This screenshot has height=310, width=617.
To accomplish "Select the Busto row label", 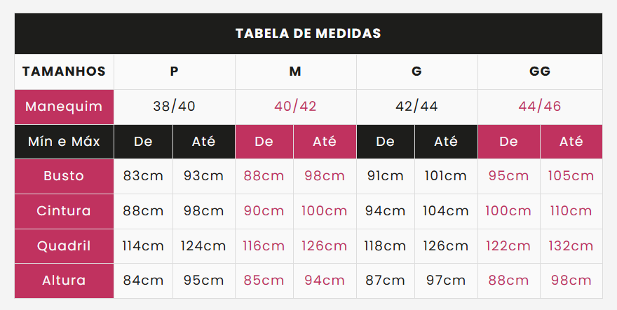I will [64, 176].
